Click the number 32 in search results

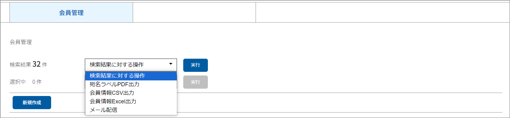coord(36,64)
